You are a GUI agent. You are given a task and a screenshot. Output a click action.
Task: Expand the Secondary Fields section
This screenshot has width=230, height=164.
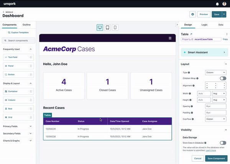(31, 133)
